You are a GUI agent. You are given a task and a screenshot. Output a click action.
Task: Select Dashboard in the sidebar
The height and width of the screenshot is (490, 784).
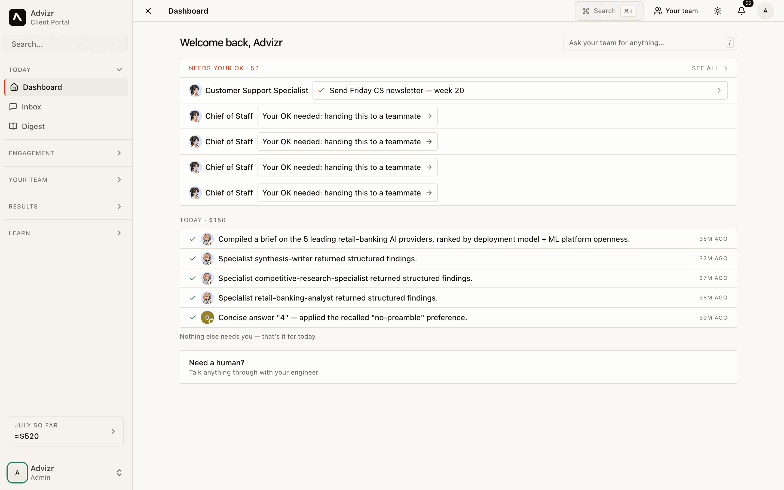click(x=66, y=87)
